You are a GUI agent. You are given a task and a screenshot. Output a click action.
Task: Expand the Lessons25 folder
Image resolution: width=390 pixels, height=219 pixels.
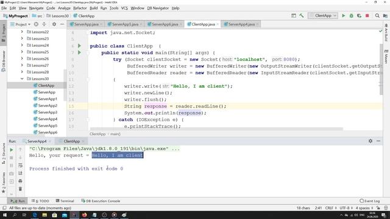(22, 52)
